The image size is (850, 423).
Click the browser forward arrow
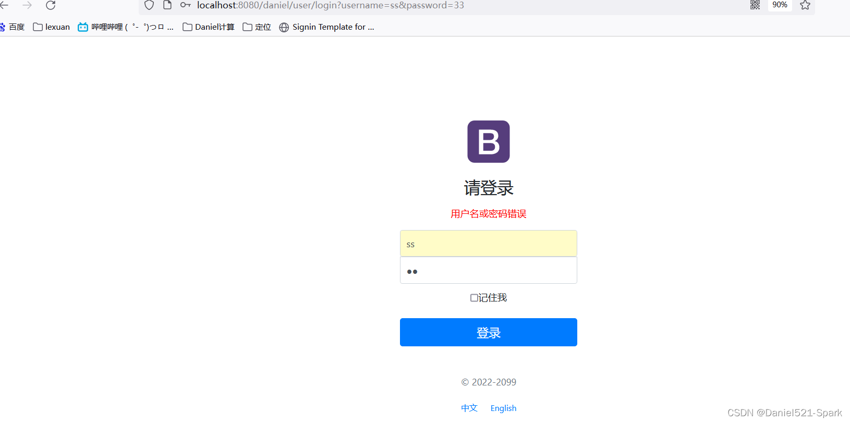pos(27,5)
